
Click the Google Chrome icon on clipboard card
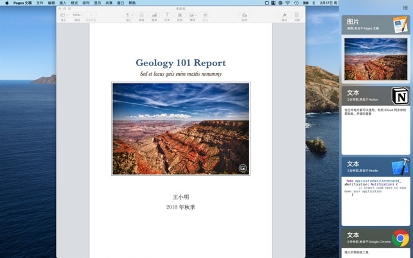pyautogui.click(x=400, y=238)
